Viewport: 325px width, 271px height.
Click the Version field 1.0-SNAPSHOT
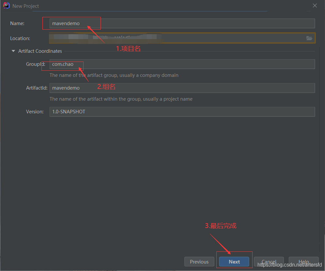(182, 112)
